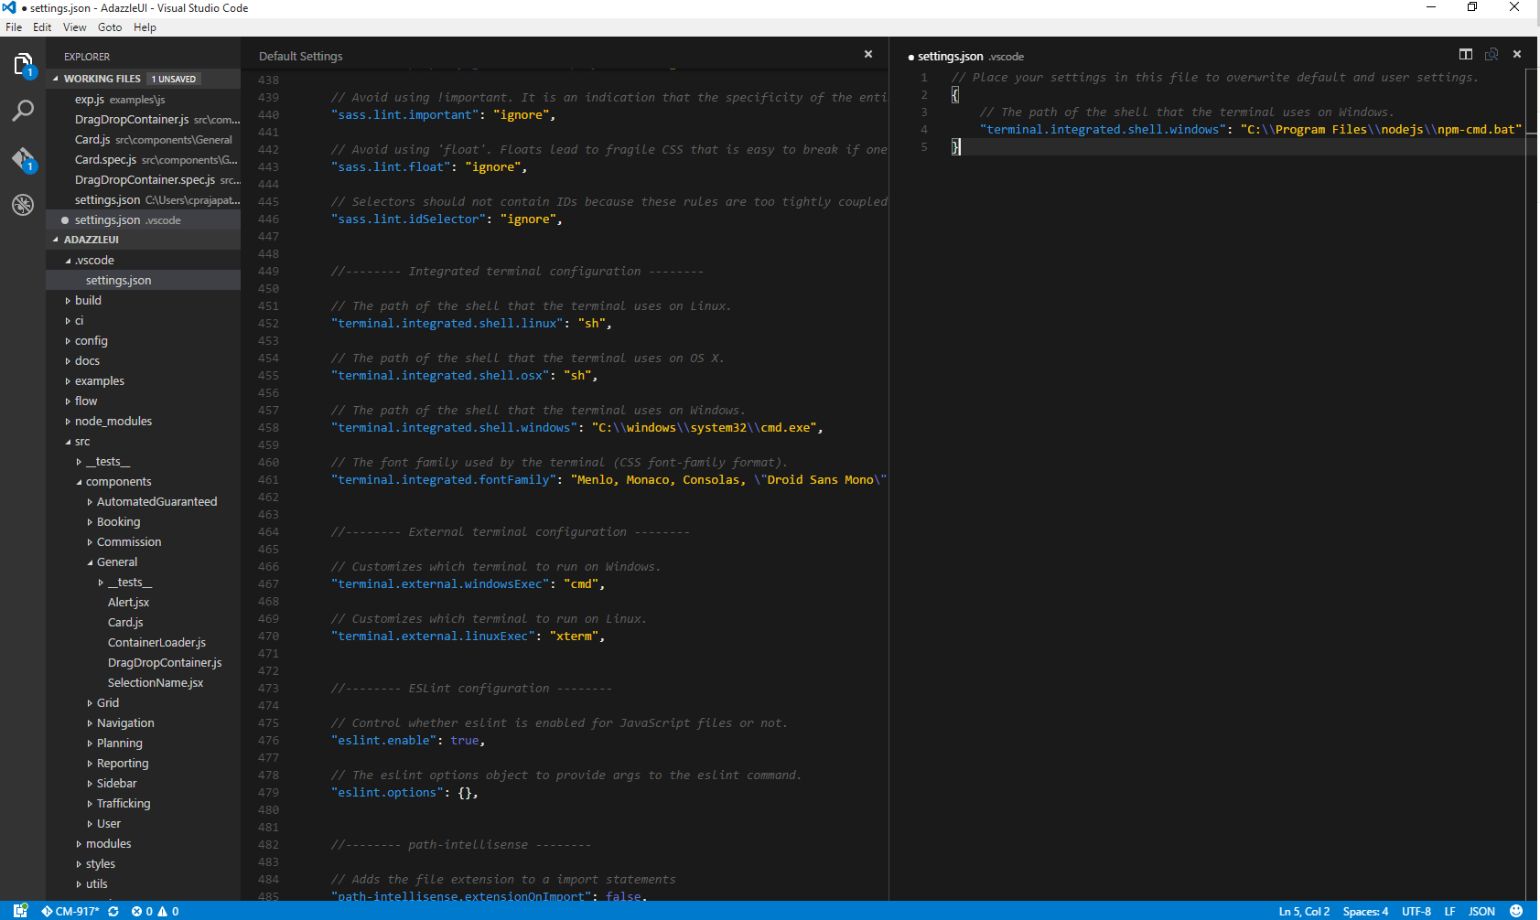Select Card.js under General components
Image resolution: width=1540 pixels, height=920 pixels.
point(125,622)
